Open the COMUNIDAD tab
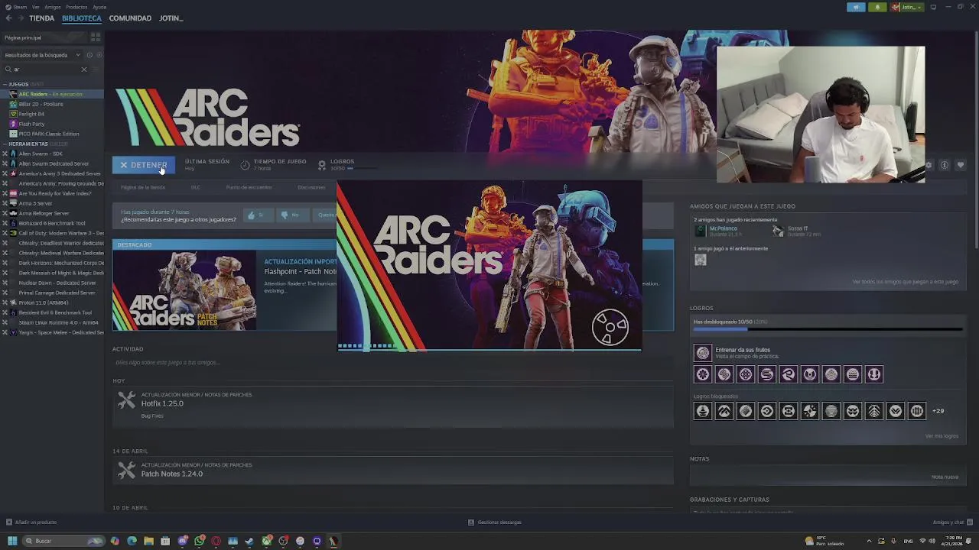Image resolution: width=979 pixels, height=550 pixels. tap(130, 18)
